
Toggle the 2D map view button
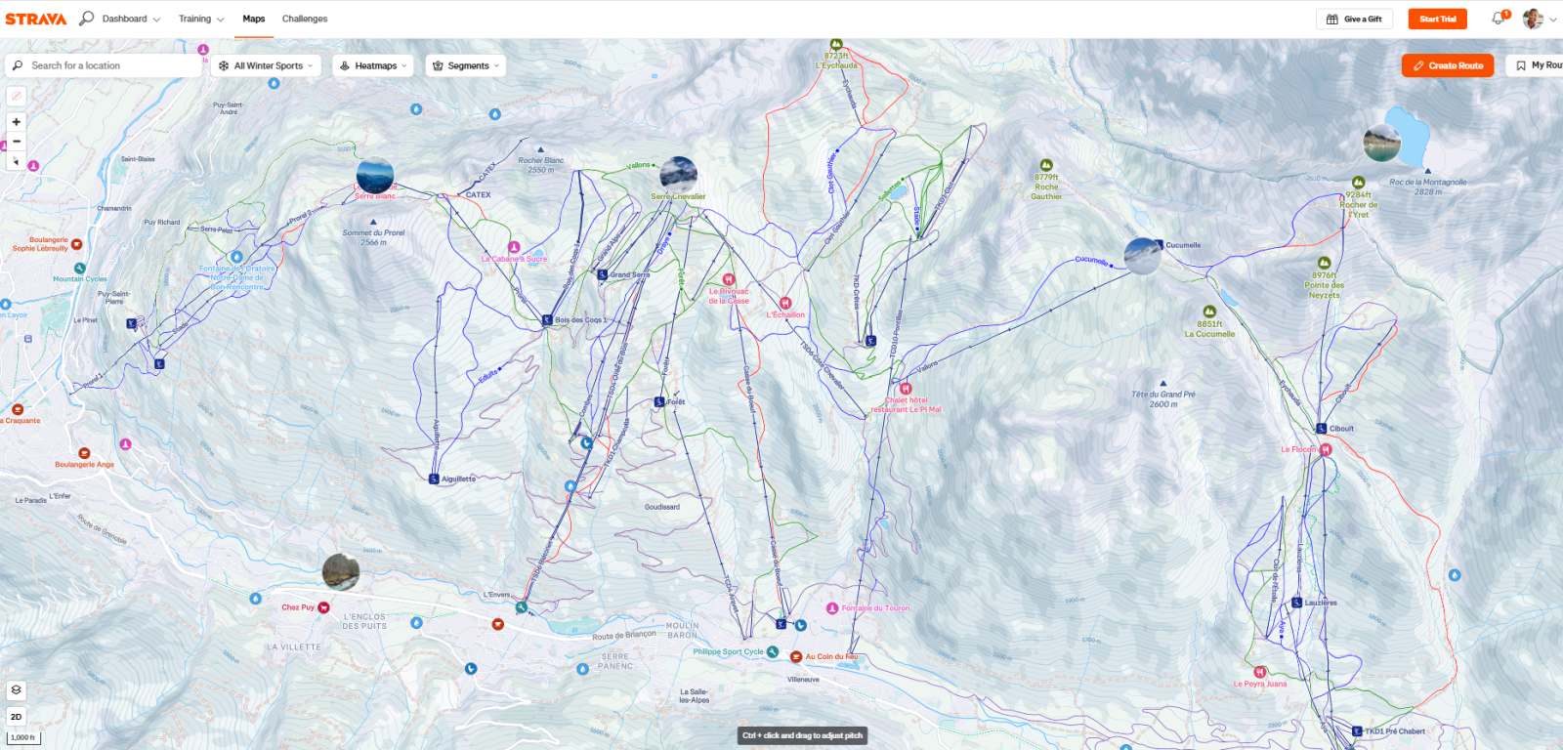[x=16, y=717]
